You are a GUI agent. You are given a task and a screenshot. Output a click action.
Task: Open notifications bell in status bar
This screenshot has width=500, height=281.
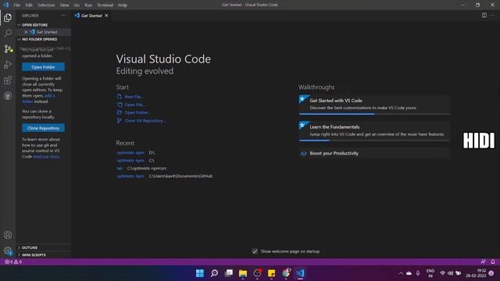coord(493,261)
